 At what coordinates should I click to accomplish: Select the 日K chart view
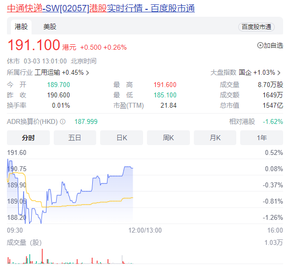[121, 138]
